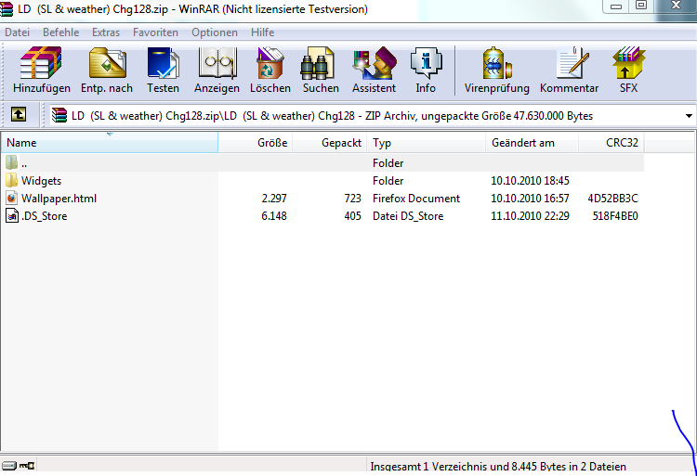Click the Entp. nach extract icon
Screen dimensions: 697x476
107,71
